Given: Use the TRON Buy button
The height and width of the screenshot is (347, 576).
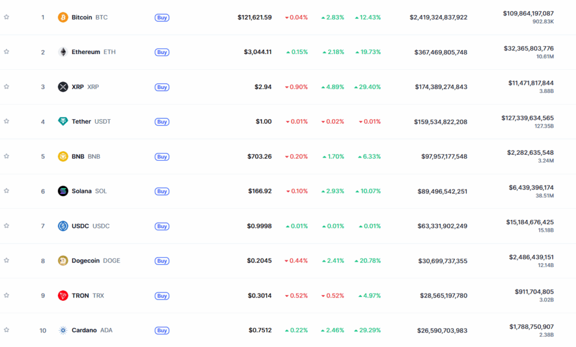Looking at the screenshot, I should pos(162,296).
